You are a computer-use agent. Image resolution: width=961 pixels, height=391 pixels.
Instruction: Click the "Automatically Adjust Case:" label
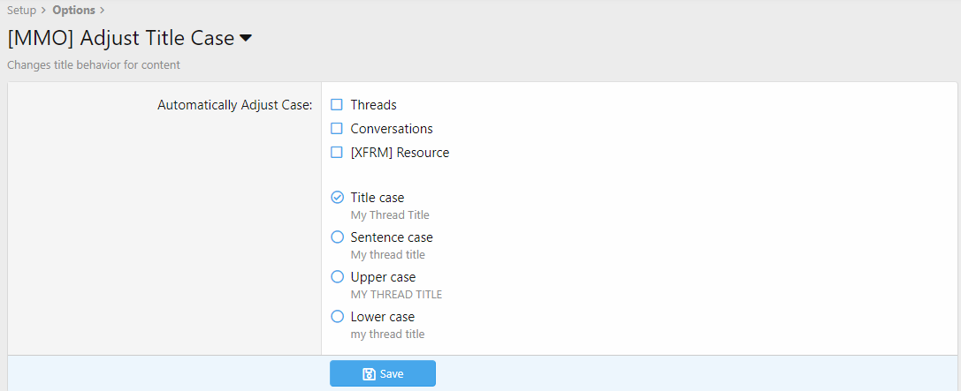234,105
